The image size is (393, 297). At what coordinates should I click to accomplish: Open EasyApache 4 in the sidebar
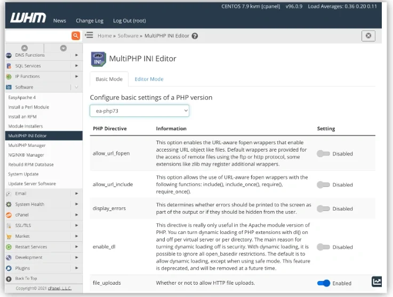point(22,97)
